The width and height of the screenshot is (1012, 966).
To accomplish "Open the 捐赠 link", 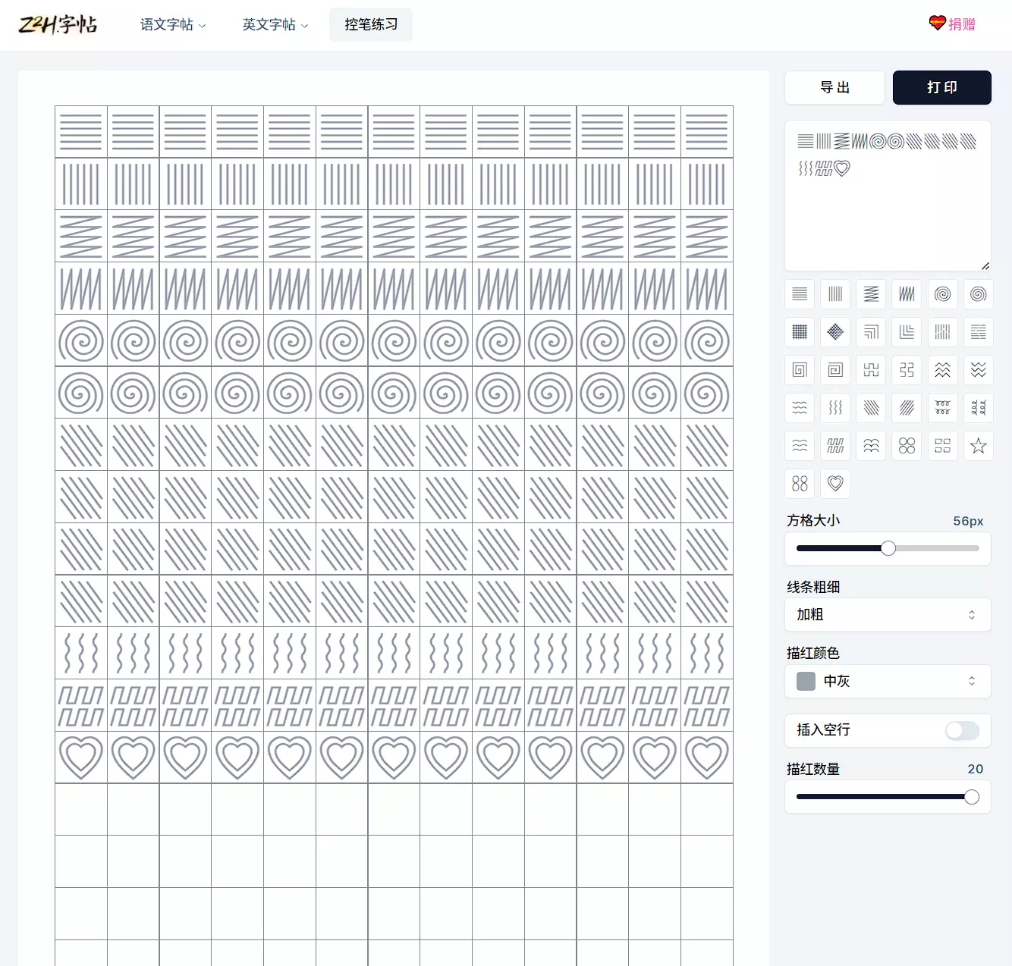I will tap(953, 24).
